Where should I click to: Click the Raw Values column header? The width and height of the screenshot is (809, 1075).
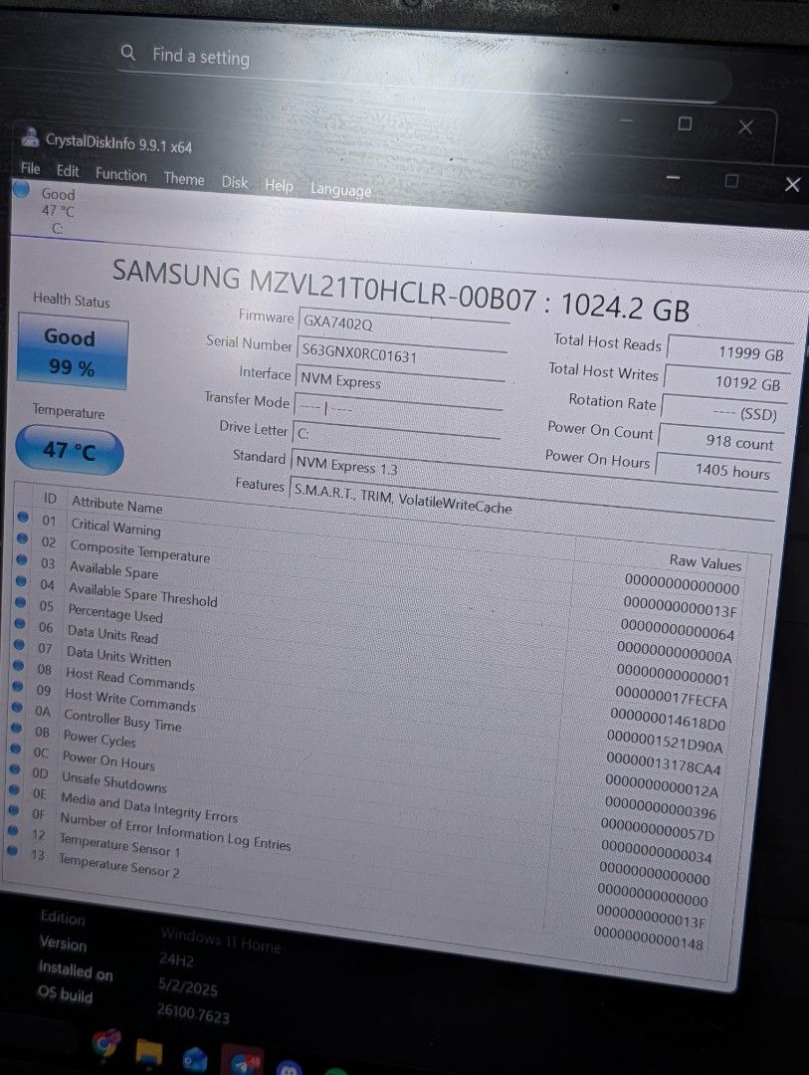[706, 562]
